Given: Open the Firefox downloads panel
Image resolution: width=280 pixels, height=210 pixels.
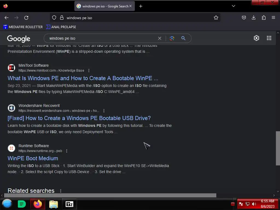Looking at the screenshot, I should [x=253, y=17].
